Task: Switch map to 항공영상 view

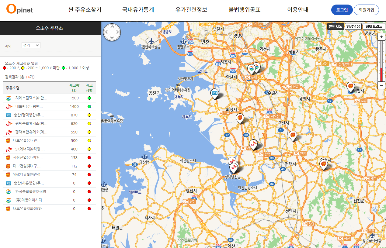Action: pyautogui.click(x=353, y=26)
